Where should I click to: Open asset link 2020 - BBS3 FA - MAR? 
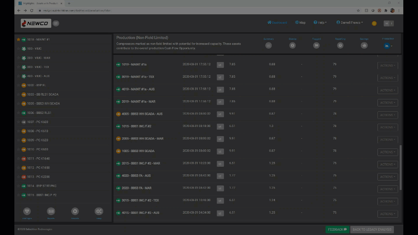[137, 188]
